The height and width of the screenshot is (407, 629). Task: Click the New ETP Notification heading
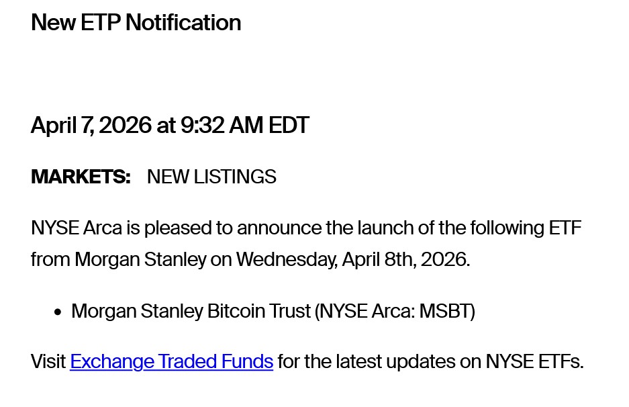pyautogui.click(x=136, y=23)
